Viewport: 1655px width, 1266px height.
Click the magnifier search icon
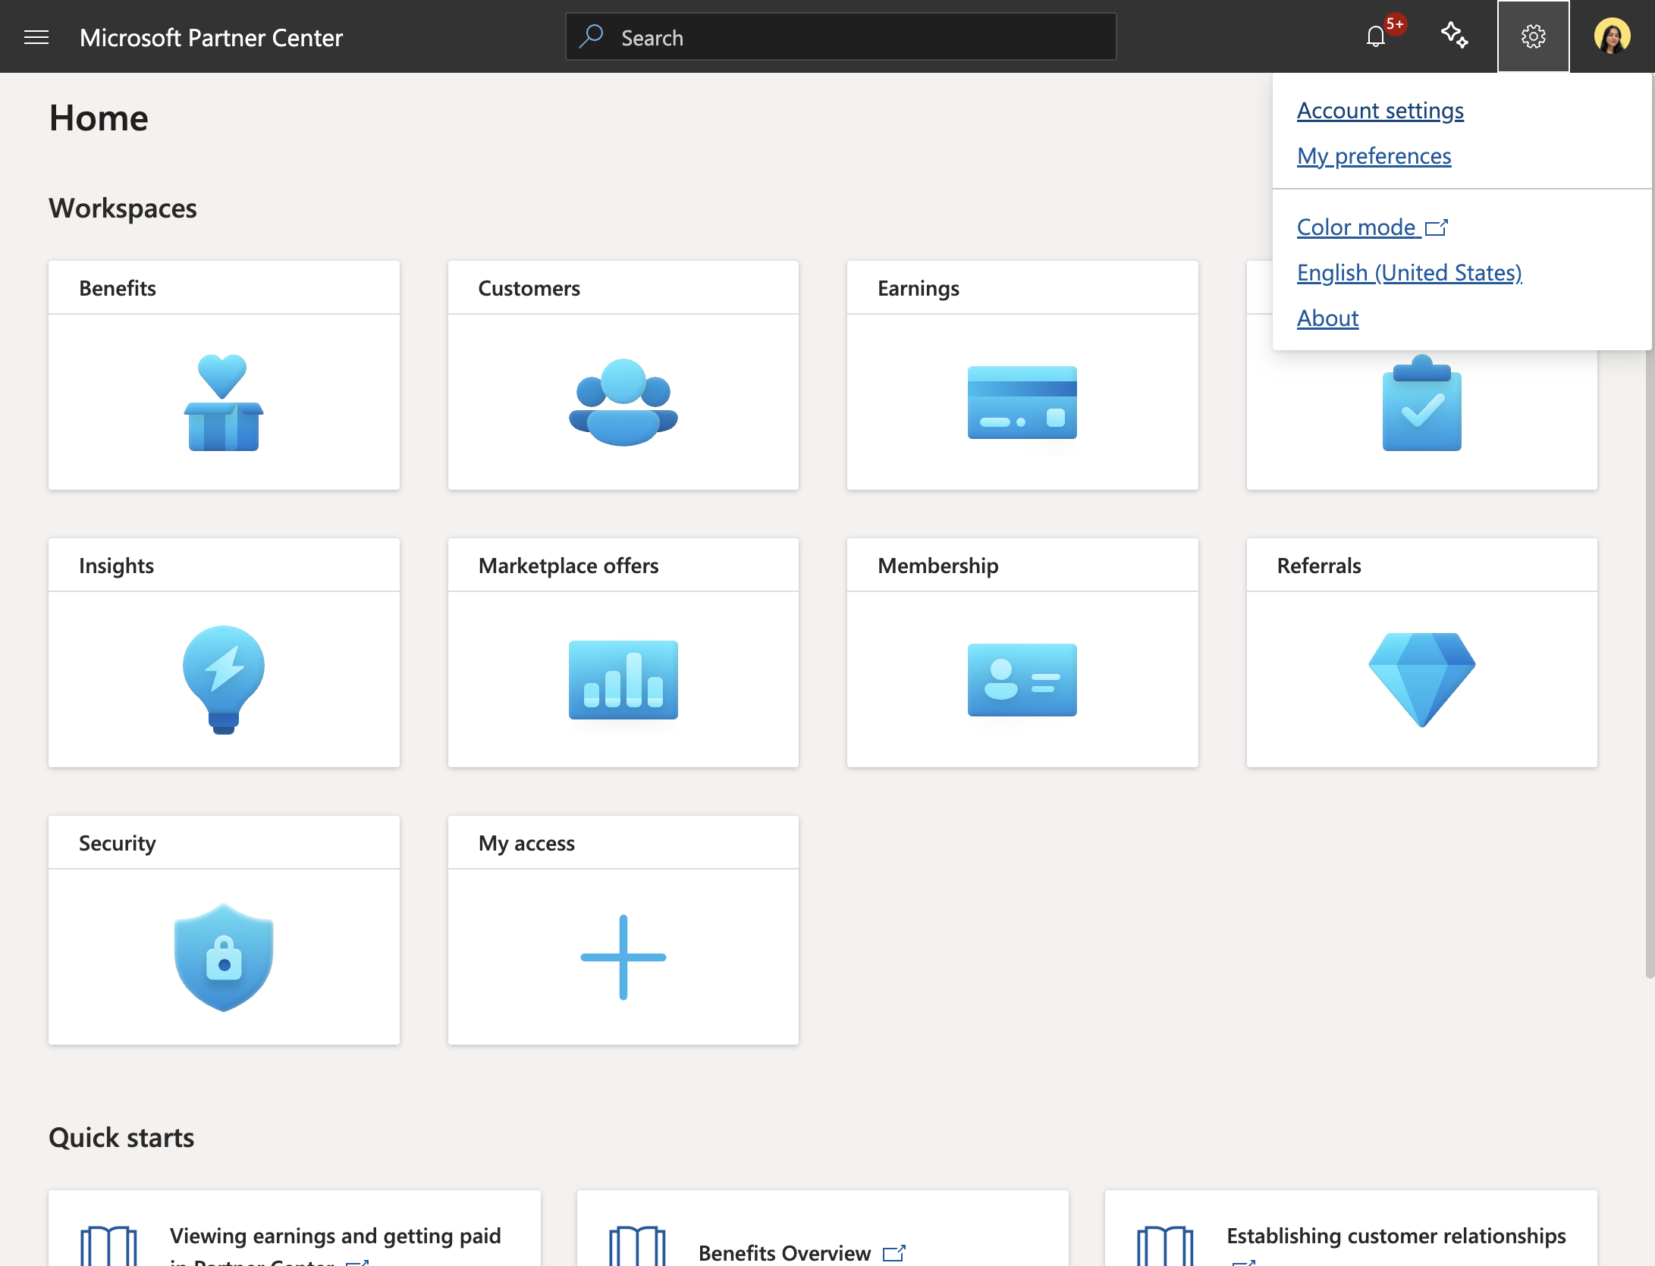pyautogui.click(x=591, y=36)
